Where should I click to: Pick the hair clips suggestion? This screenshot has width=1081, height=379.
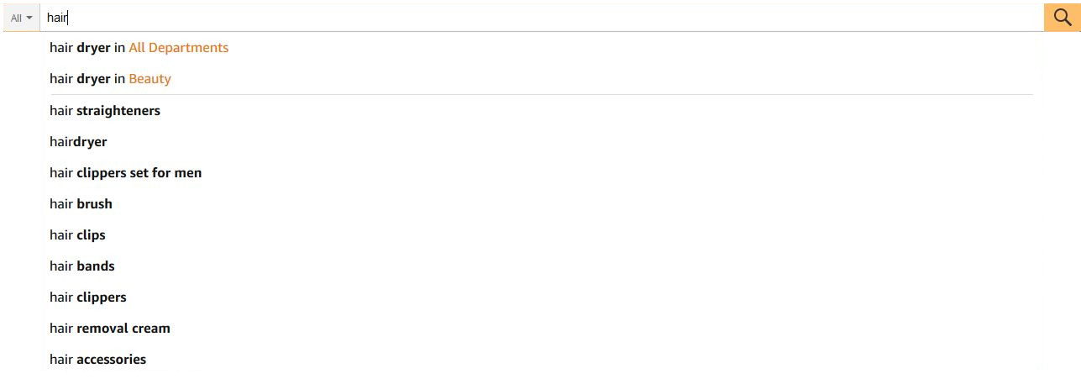click(x=77, y=235)
